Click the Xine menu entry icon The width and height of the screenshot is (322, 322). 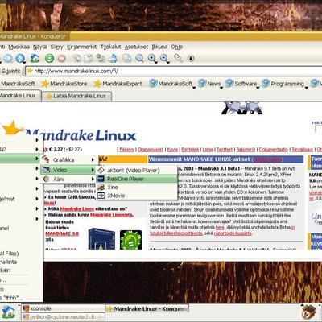pyautogui.click(x=101, y=187)
